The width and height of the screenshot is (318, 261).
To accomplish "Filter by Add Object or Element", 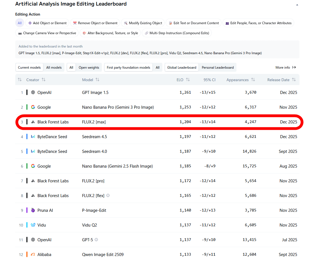I will (47, 23).
